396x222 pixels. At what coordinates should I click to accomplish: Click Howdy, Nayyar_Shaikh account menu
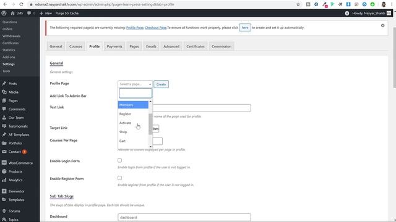[368, 13]
